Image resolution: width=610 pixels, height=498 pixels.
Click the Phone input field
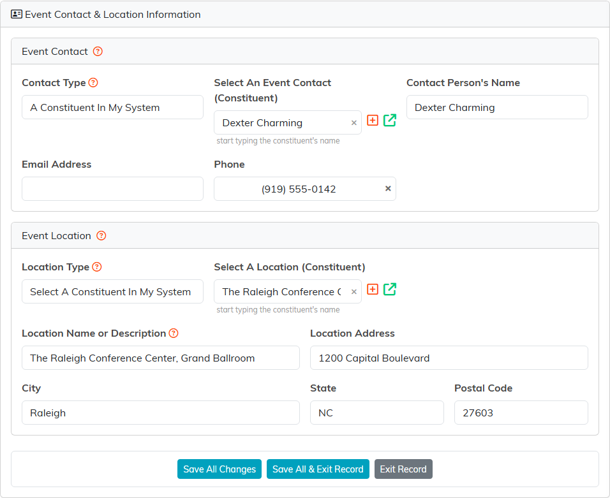(305, 189)
